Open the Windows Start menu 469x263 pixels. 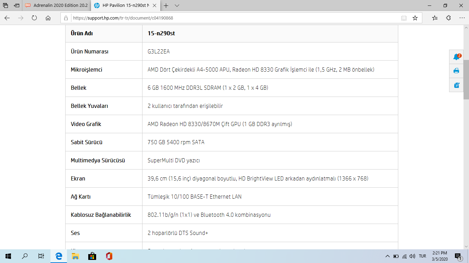pos(8,256)
